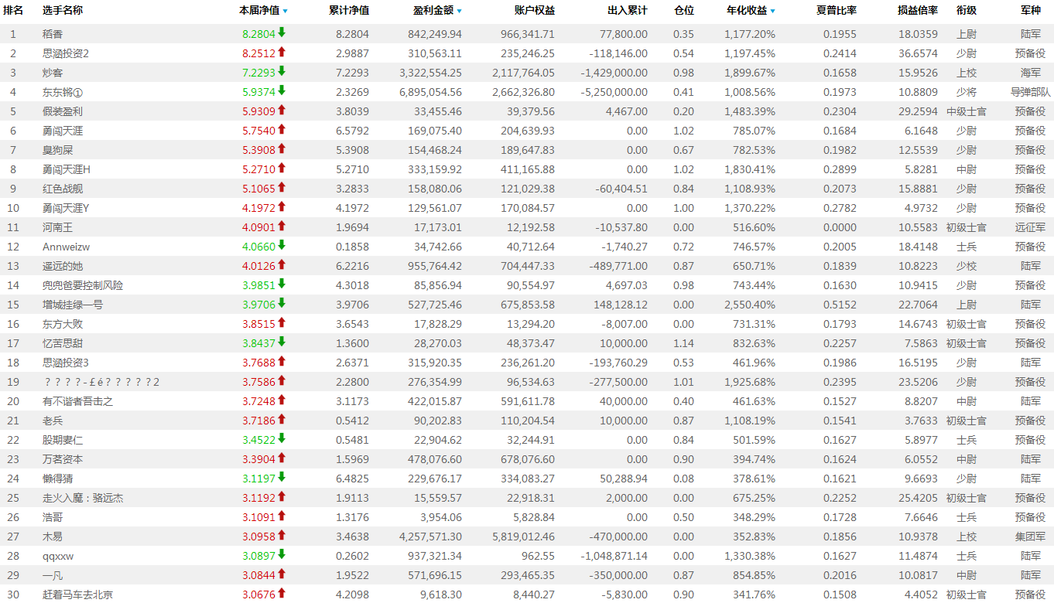Sort by the 账户权益 column header
Screen dimensions: 1054x603
tap(534, 11)
